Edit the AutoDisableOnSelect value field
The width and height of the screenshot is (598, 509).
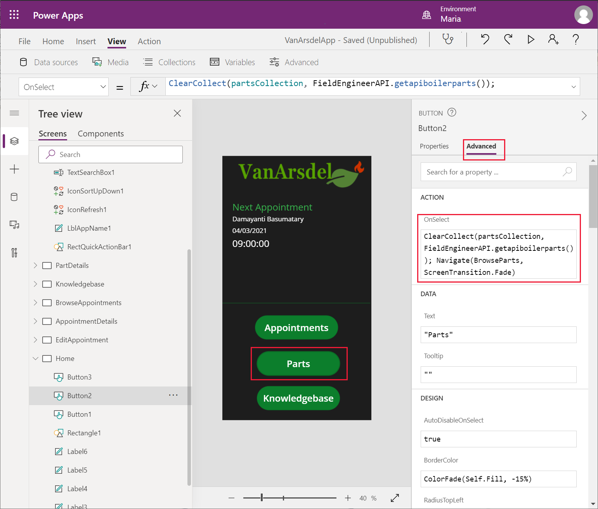pyautogui.click(x=499, y=439)
